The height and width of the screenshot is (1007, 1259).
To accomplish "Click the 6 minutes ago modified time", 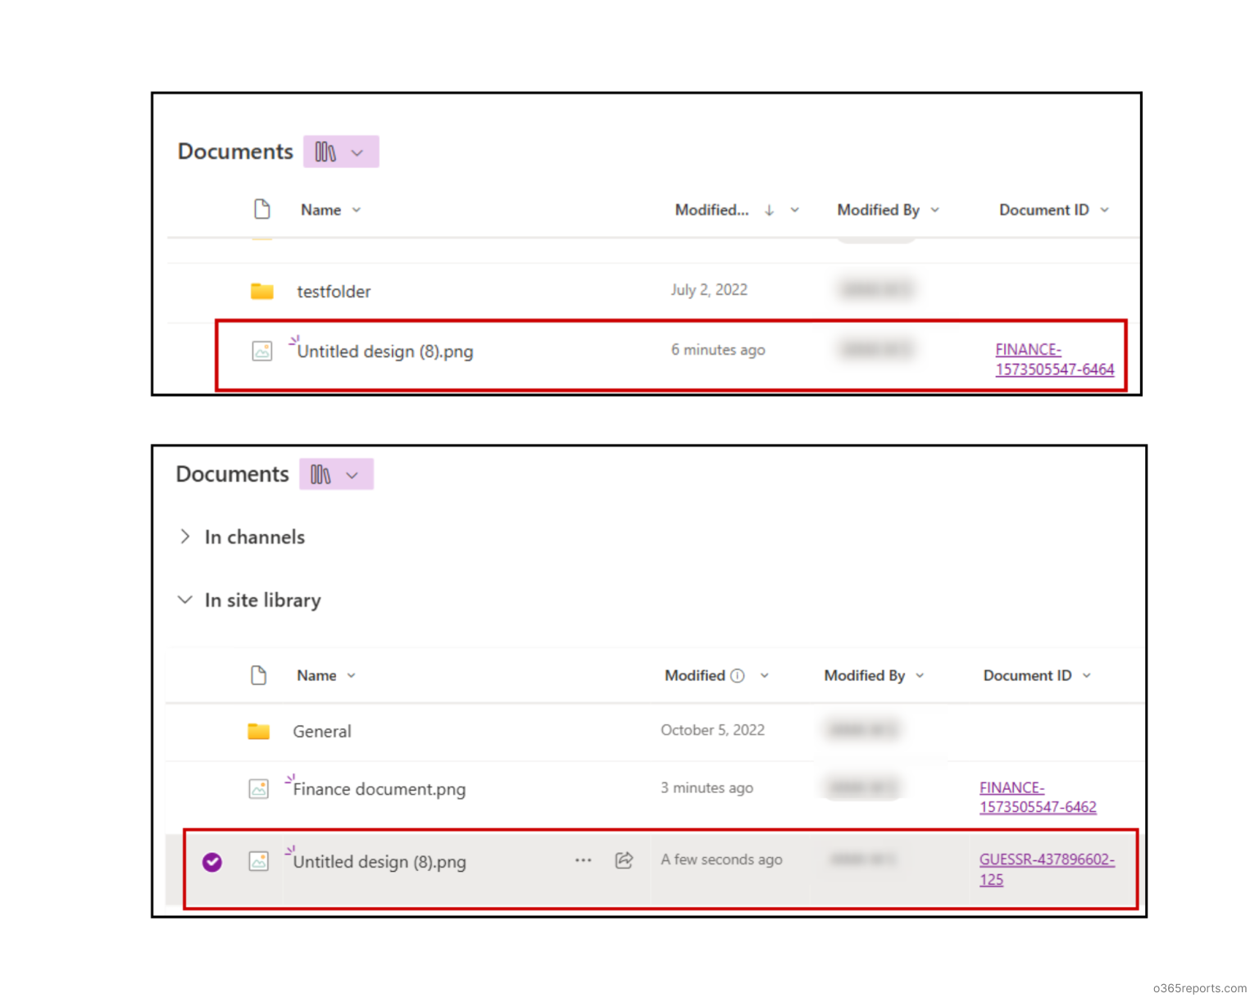I will [x=718, y=350].
